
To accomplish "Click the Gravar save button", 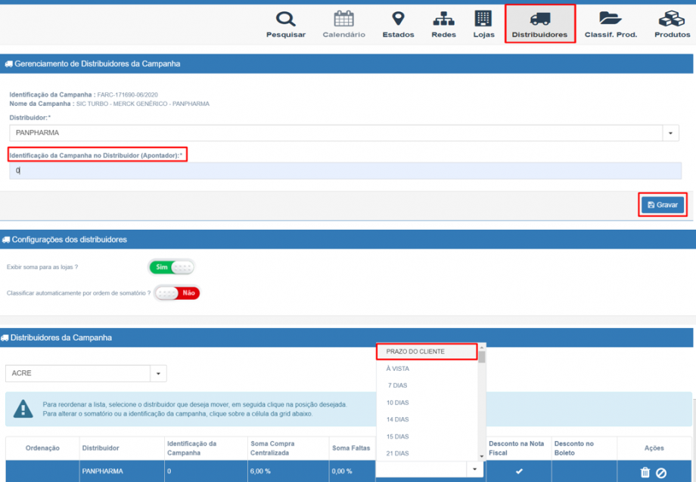I will (x=662, y=205).
